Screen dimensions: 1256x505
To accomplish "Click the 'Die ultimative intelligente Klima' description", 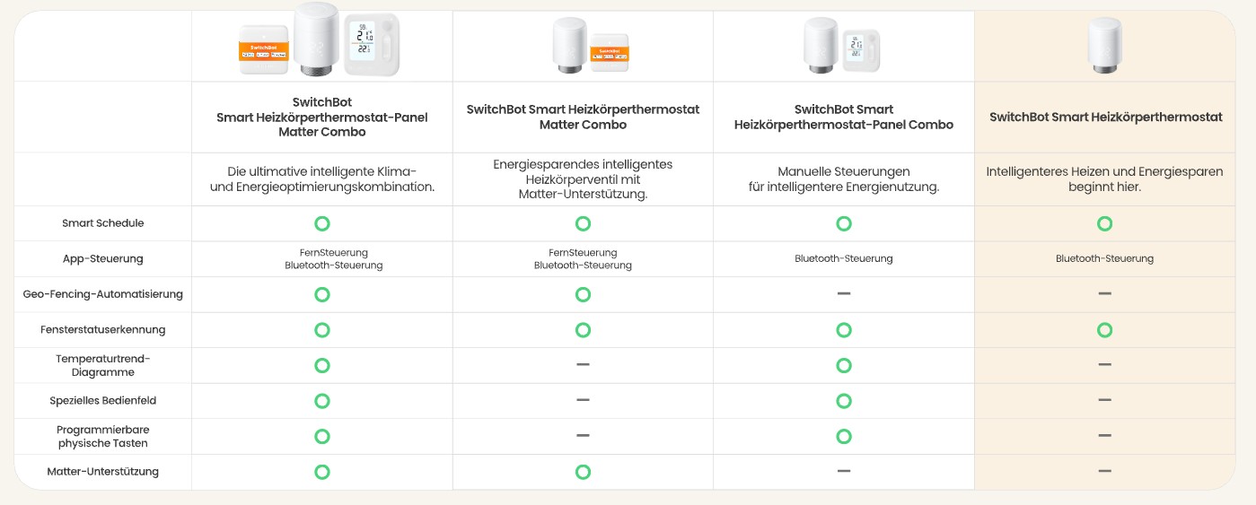I will (321, 179).
